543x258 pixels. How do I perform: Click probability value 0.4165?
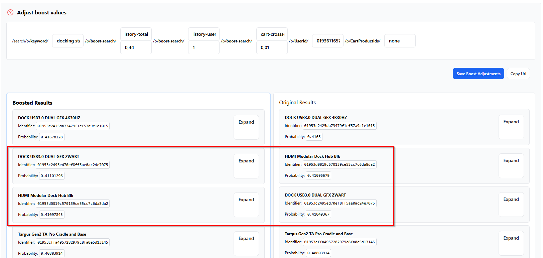314,137
